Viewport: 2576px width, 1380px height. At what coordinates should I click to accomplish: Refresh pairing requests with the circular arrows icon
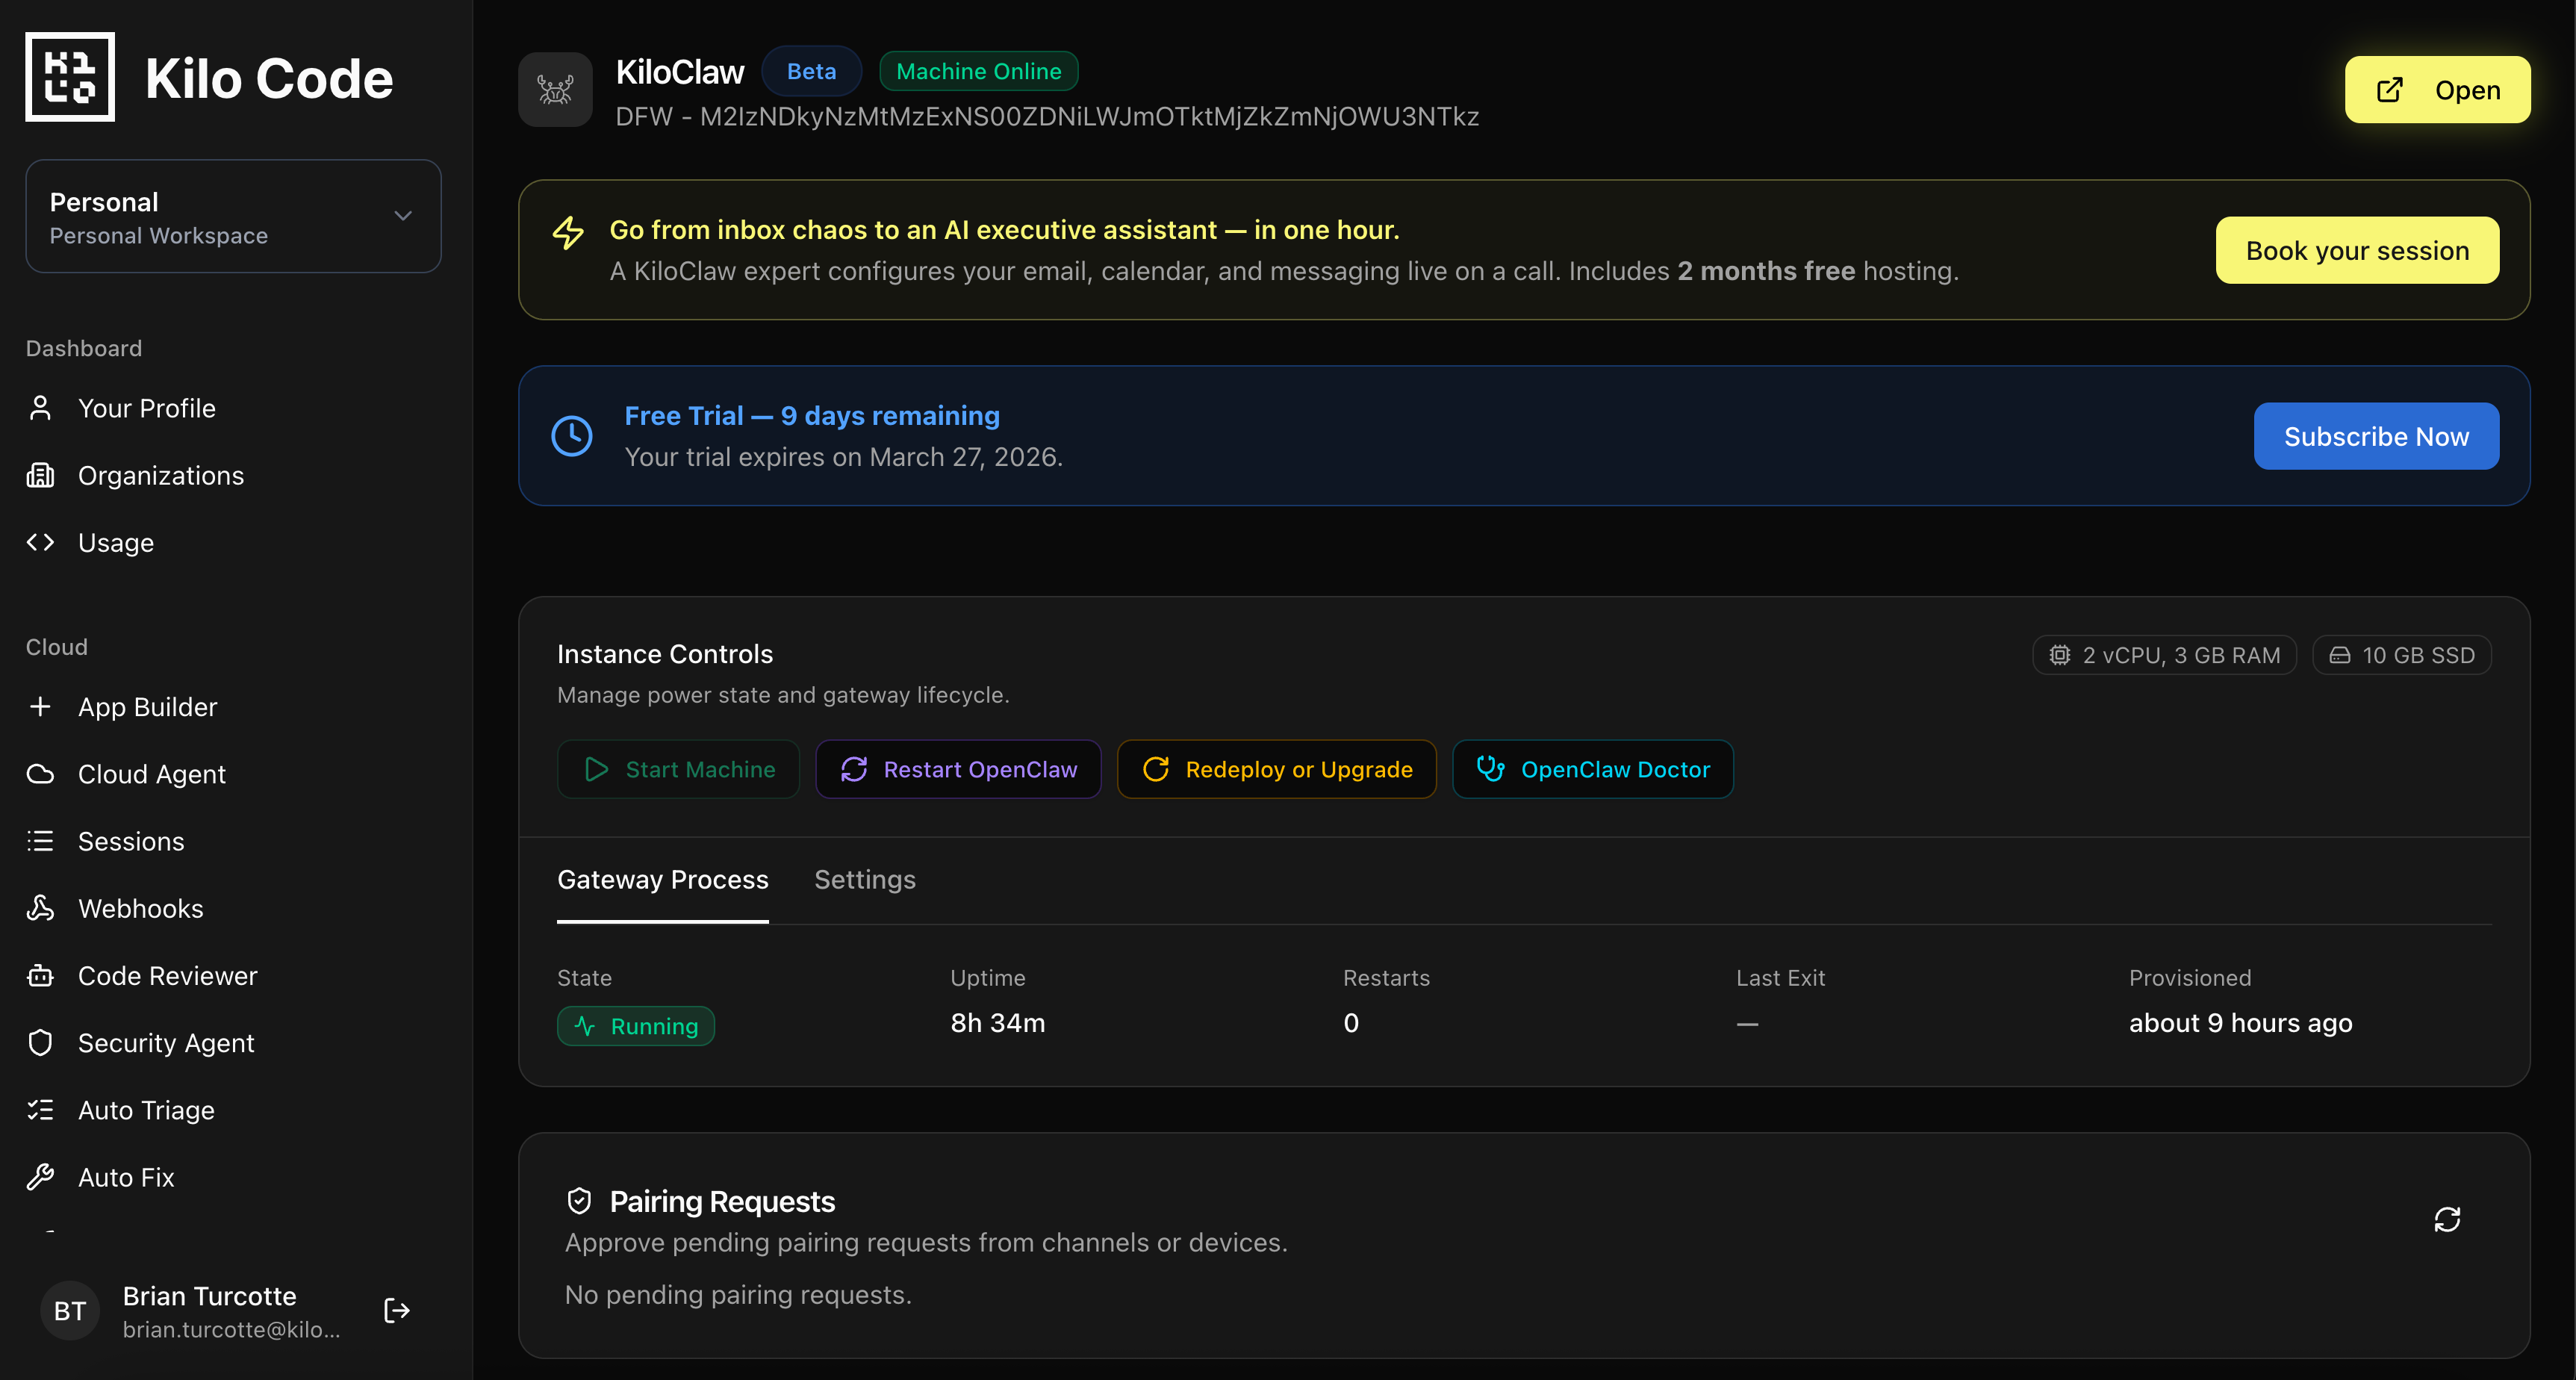point(2446,1219)
